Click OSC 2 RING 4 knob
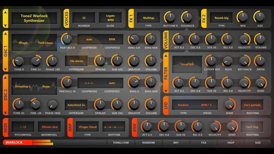The height and width of the screenshot is (154, 274). pos(134,83)
